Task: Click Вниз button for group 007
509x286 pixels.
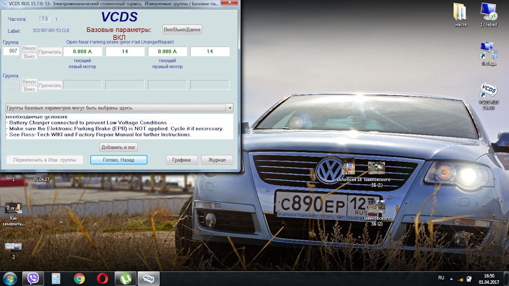Action: coord(29,56)
